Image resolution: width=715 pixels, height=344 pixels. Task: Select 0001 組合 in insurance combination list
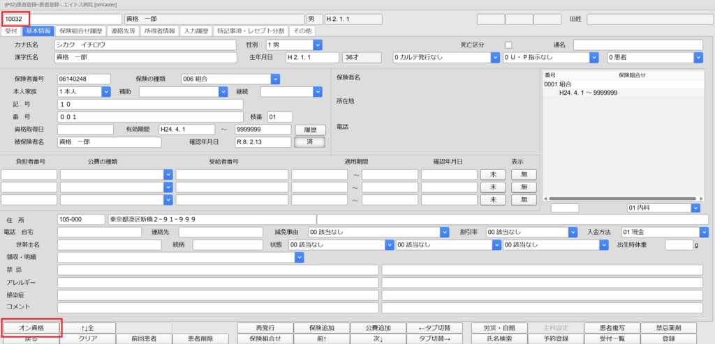tap(559, 84)
